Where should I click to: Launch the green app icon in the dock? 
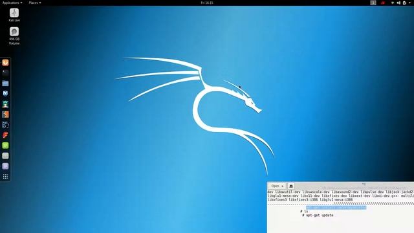tap(5, 146)
